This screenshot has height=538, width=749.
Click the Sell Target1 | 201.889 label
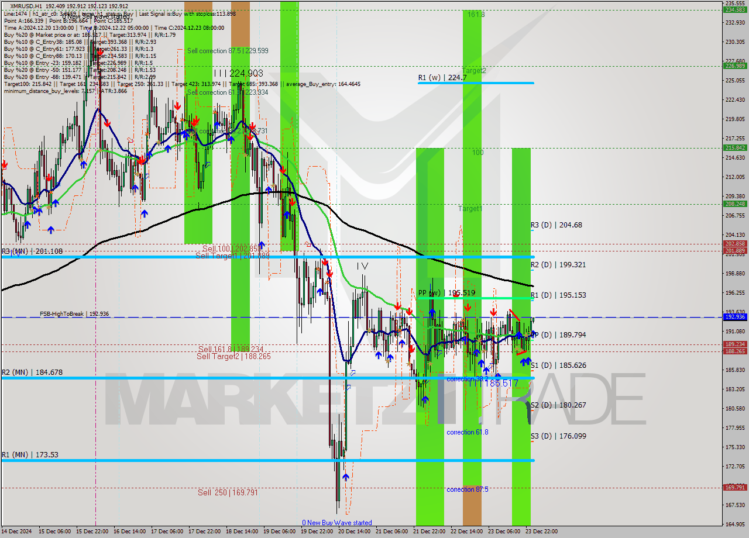coord(232,256)
